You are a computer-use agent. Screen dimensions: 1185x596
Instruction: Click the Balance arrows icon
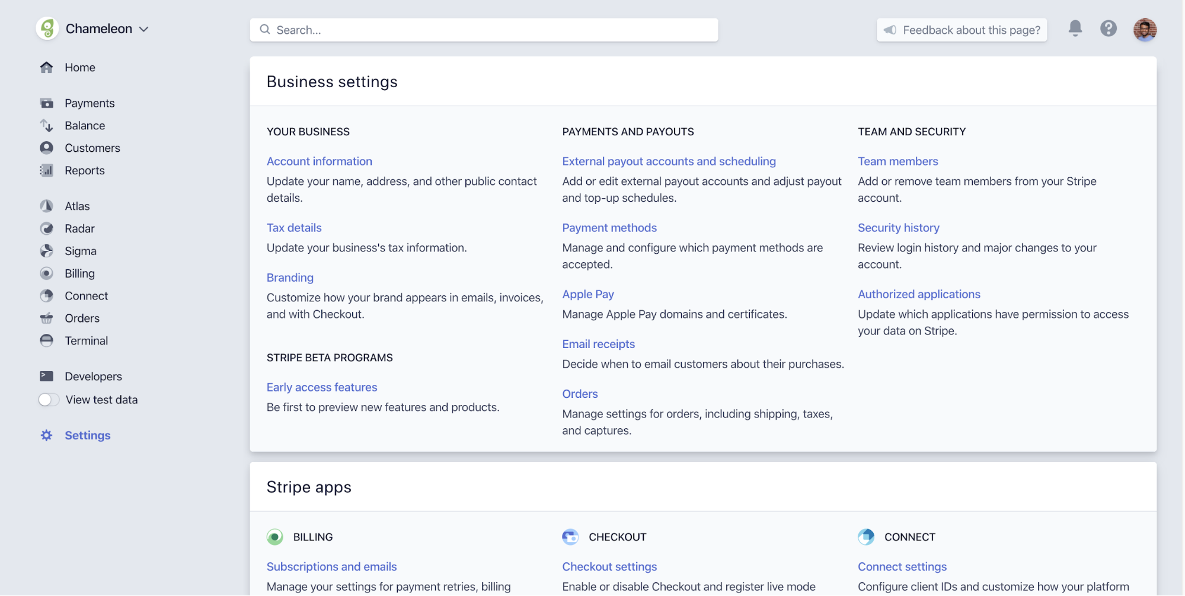click(x=46, y=125)
